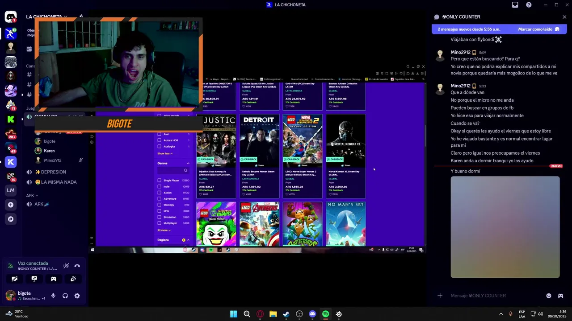Open Discord inbox icon in title bar
Screen dimensions: 572x321
[x=515, y=5]
